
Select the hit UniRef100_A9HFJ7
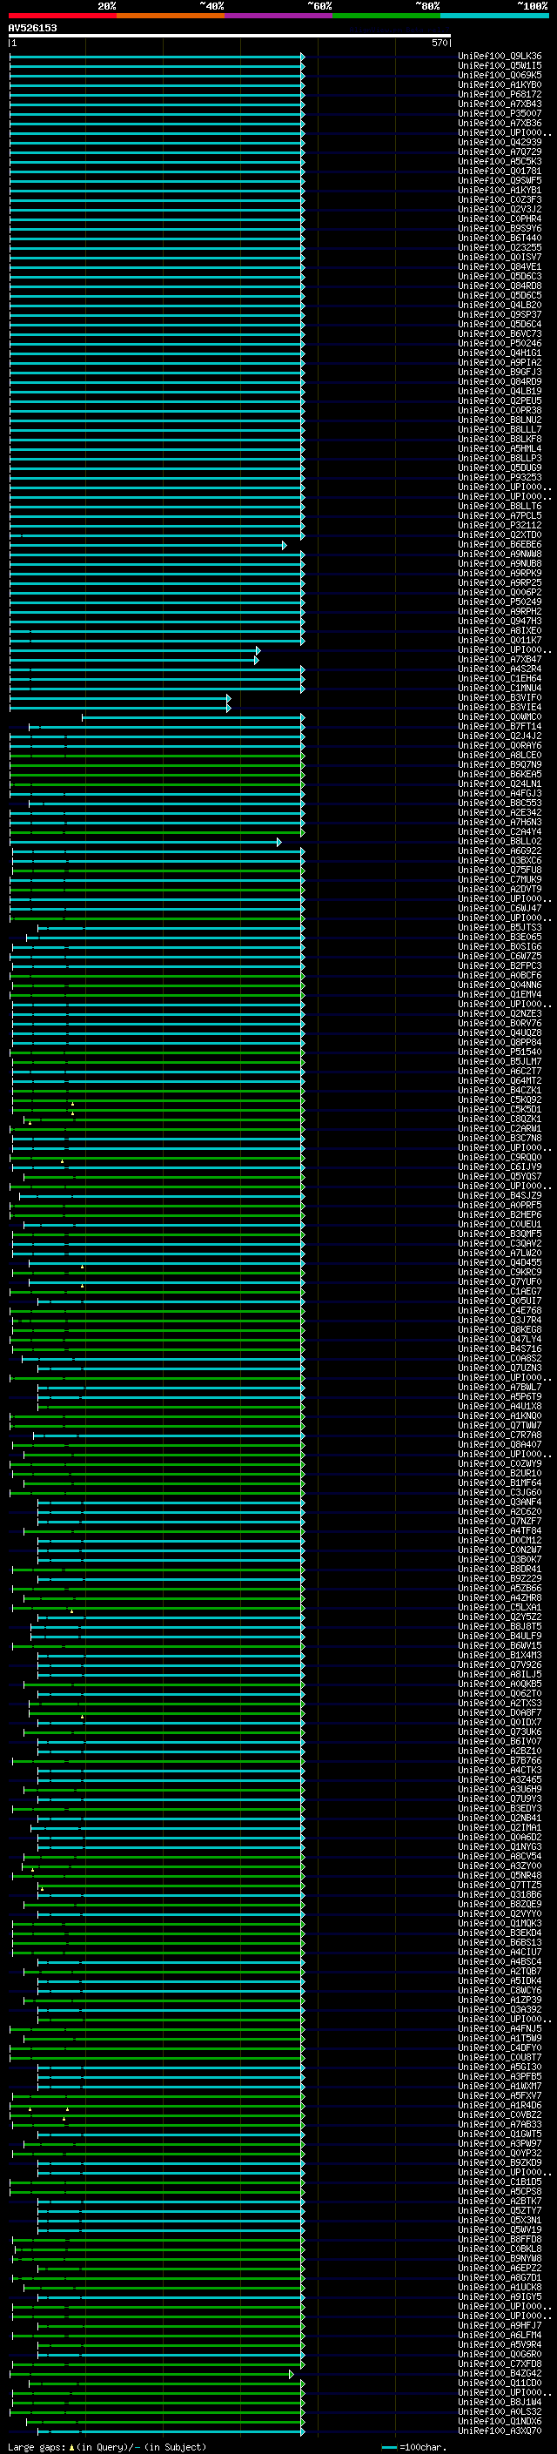[x=500, y=2325]
